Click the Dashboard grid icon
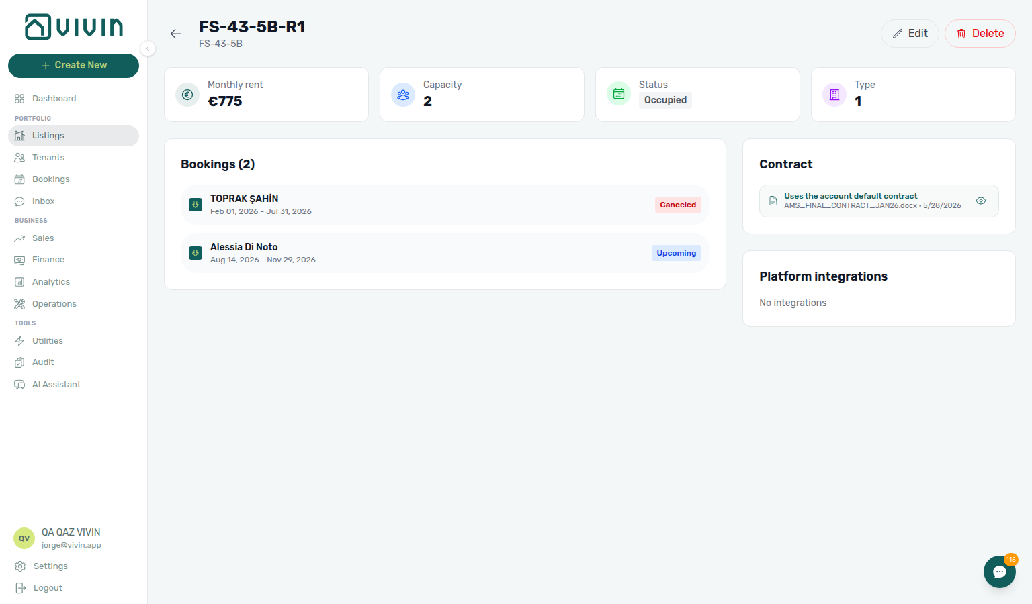Screen dimensions: 1032x604 coord(19,99)
